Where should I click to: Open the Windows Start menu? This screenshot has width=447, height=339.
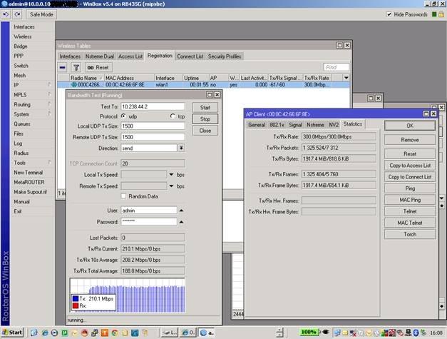[x=12, y=333]
